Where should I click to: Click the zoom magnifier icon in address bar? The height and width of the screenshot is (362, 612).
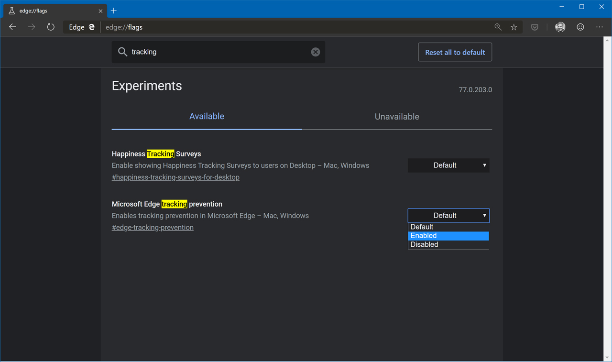[x=498, y=27]
